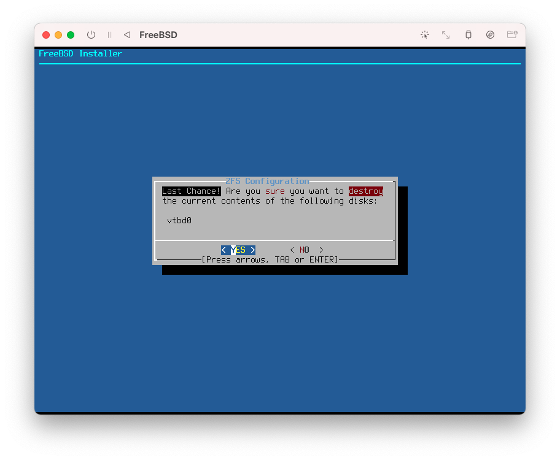Viewport: 560px width, 460px height.
Task: Click the resize display arrows icon
Action: (x=446, y=34)
